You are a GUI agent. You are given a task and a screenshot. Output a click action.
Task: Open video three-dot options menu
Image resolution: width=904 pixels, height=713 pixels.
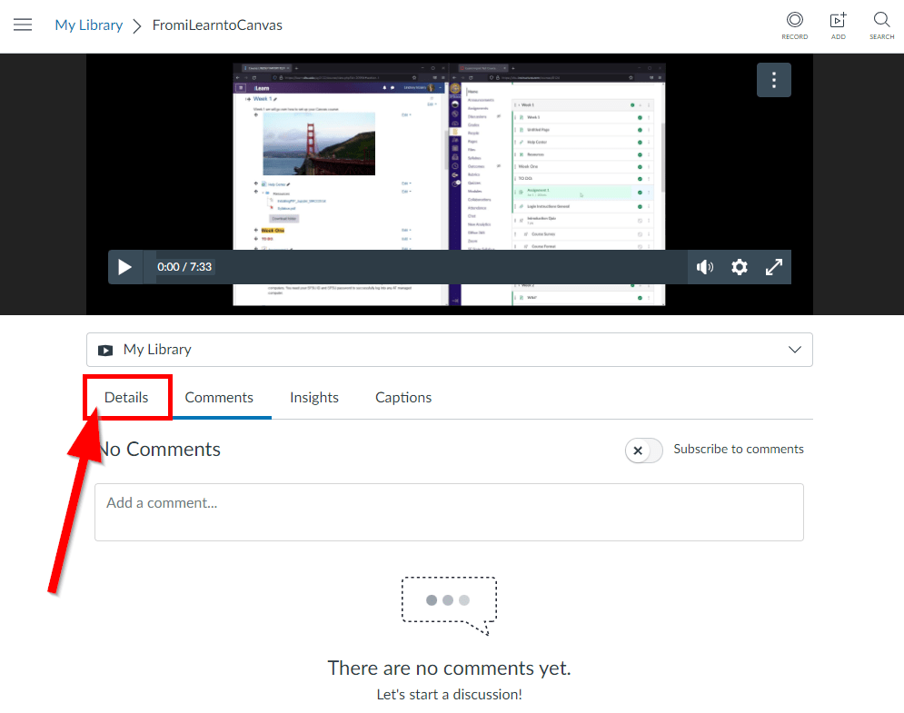pos(774,80)
